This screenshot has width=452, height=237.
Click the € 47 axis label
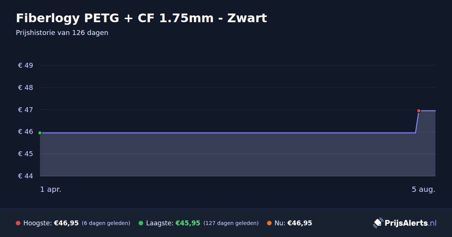click(26, 110)
